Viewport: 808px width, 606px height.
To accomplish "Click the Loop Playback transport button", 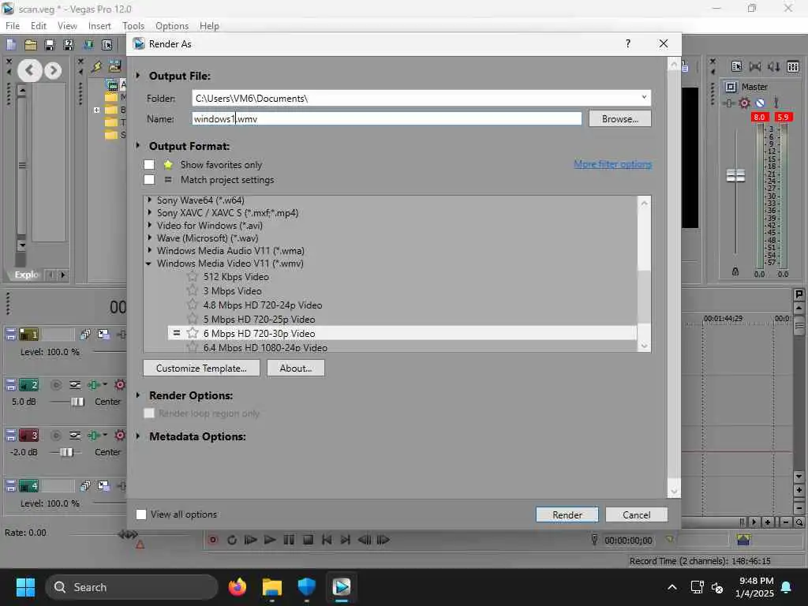I will pos(232,540).
